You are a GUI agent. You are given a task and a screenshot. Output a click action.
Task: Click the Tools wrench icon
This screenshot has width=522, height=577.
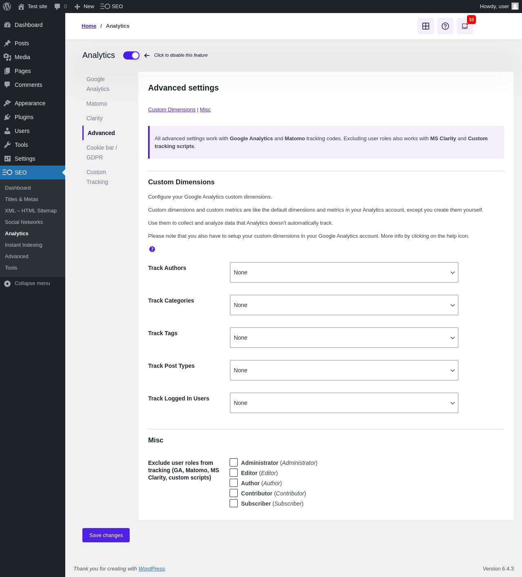coord(7,145)
